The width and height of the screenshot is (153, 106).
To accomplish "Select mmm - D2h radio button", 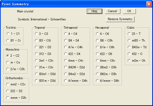I will pyautogui.click(x=16, y=98).
